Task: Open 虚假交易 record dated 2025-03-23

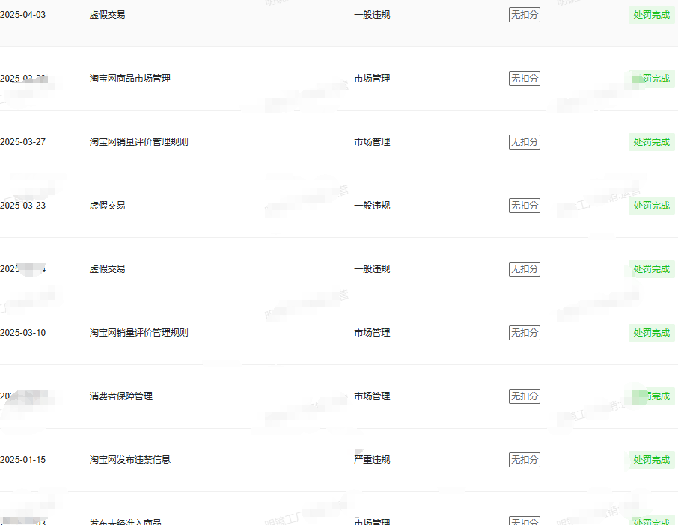Action: pyautogui.click(x=107, y=206)
